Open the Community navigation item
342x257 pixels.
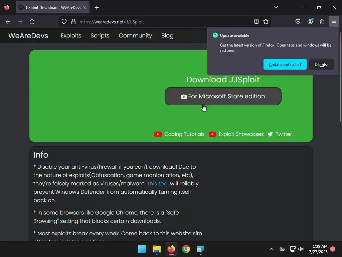click(136, 35)
